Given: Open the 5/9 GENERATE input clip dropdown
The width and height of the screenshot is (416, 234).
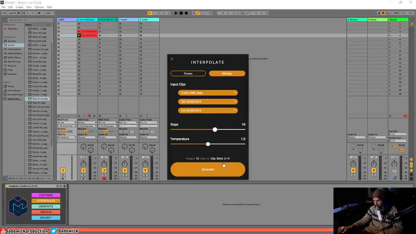Looking at the screenshot, I should [x=208, y=110].
